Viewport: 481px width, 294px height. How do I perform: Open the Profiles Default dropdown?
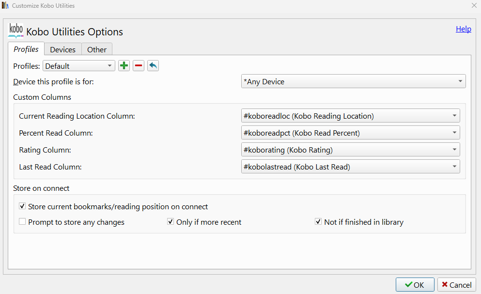pyautogui.click(x=79, y=66)
